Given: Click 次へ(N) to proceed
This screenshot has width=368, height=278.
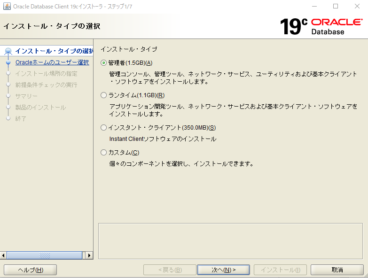Looking at the screenshot, I should coord(223,270).
